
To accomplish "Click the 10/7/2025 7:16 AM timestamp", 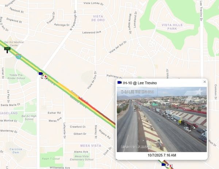I will point(162,155).
